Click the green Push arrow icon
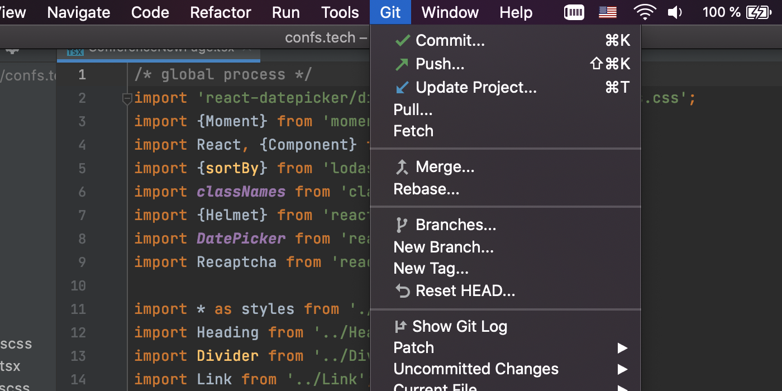782x391 pixels. (x=402, y=64)
